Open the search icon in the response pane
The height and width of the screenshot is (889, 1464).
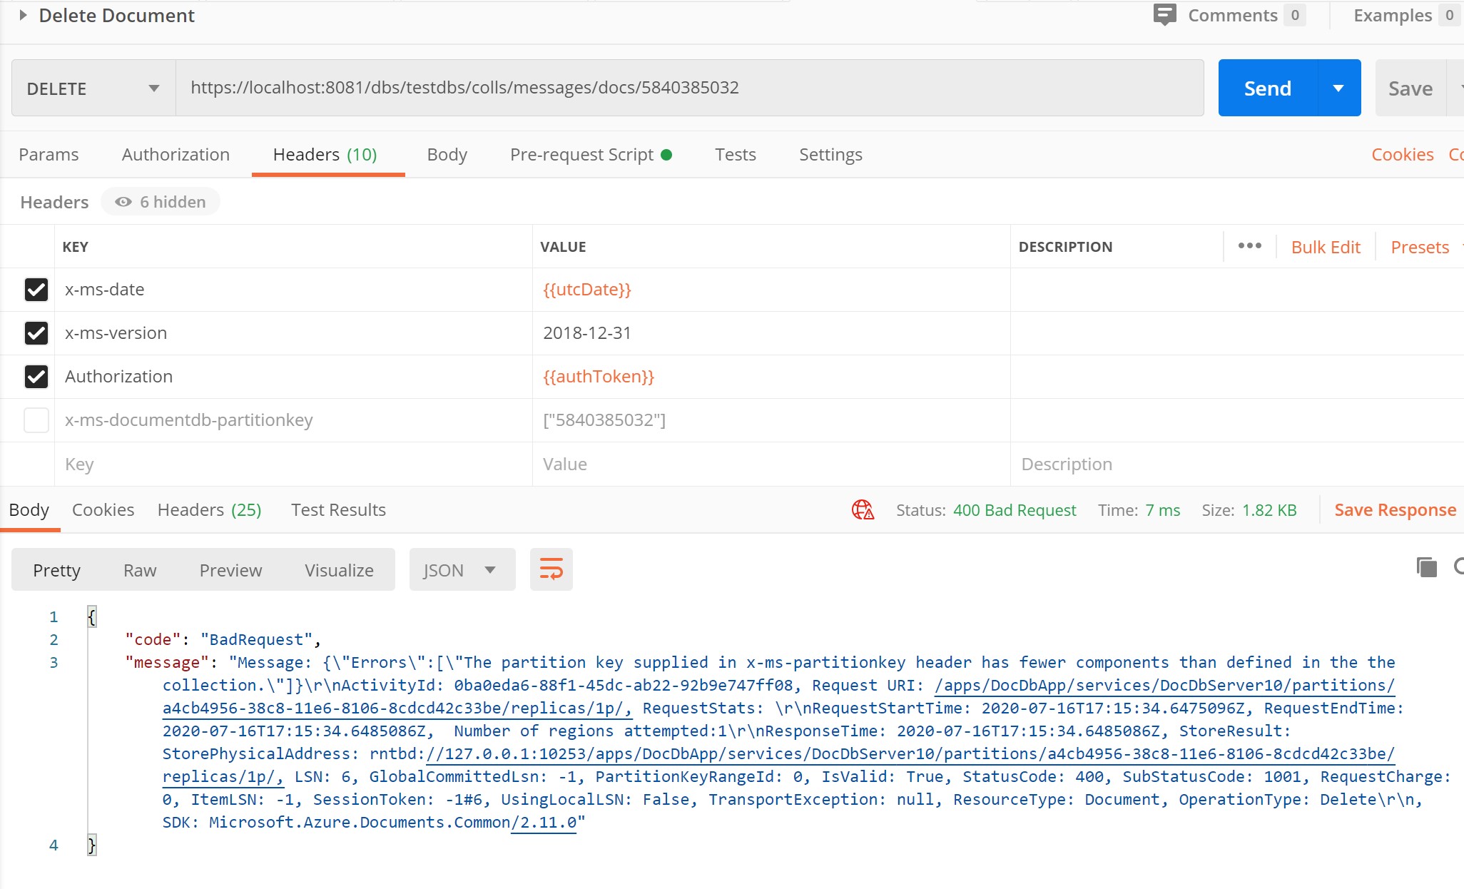click(1459, 567)
